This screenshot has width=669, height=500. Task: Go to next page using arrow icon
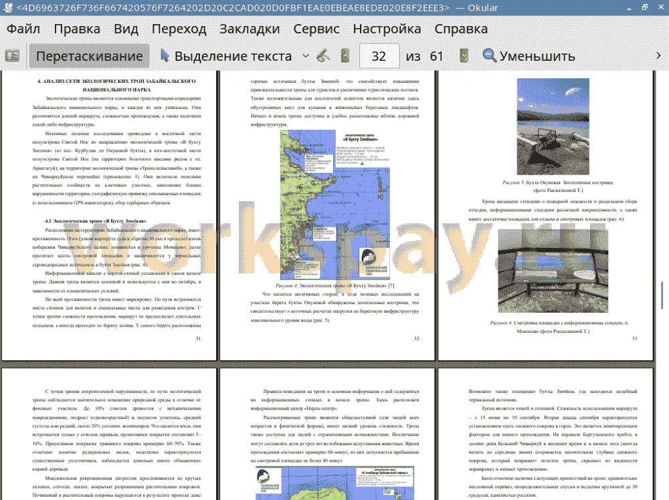(464, 56)
